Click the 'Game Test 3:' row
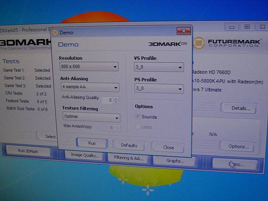Screen dimensions: 268x201 (x=28, y=86)
